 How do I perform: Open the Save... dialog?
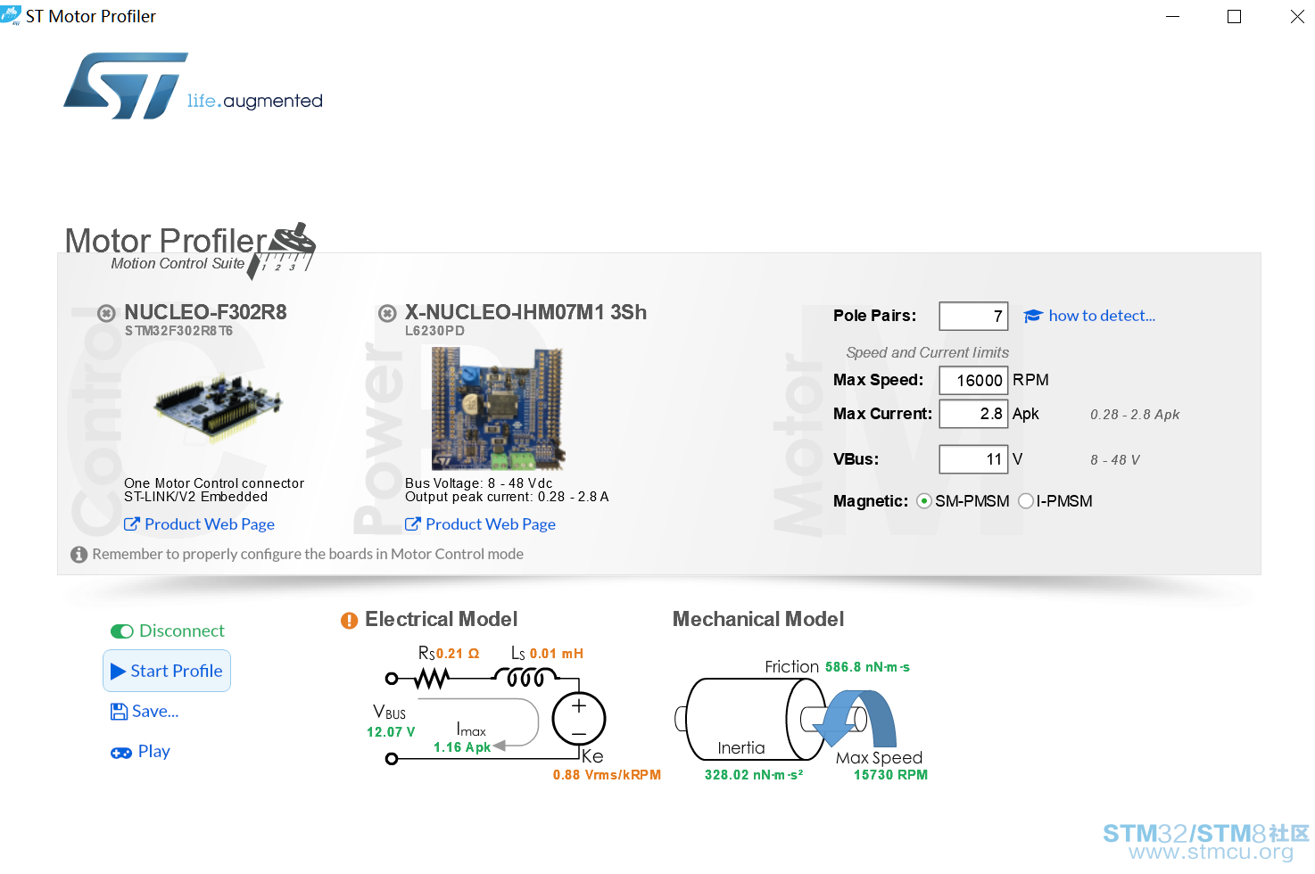pyautogui.click(x=155, y=711)
